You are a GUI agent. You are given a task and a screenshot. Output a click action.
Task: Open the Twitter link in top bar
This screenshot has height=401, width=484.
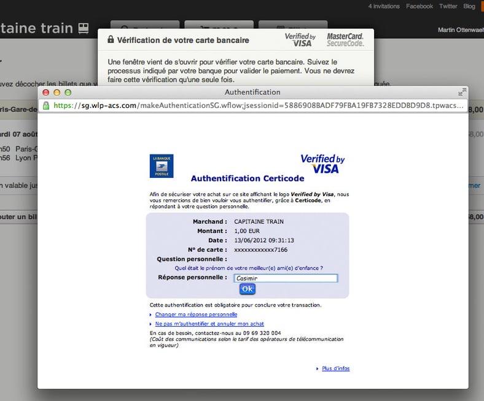pyautogui.click(x=448, y=6)
